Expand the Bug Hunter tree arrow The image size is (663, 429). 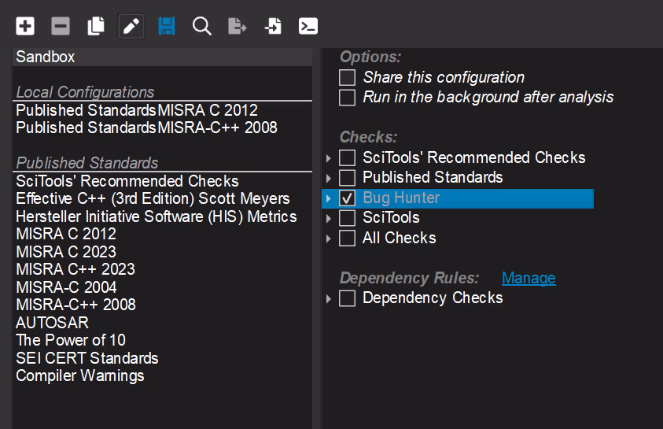[329, 198]
